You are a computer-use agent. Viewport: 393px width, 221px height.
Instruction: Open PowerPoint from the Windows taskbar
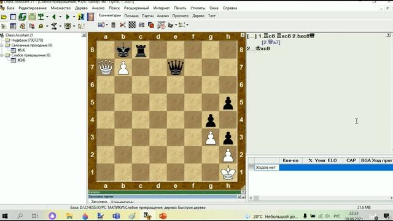163,215
